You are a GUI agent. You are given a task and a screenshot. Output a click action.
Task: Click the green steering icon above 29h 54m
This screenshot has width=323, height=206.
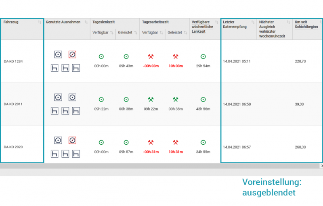(x=203, y=57)
